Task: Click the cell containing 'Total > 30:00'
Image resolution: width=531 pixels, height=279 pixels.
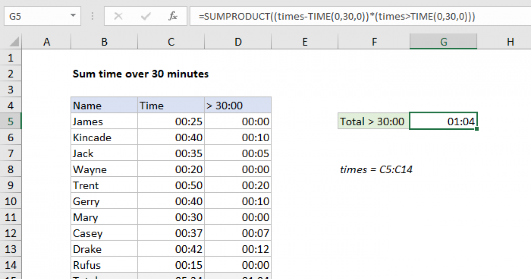Action: pyautogui.click(x=373, y=121)
